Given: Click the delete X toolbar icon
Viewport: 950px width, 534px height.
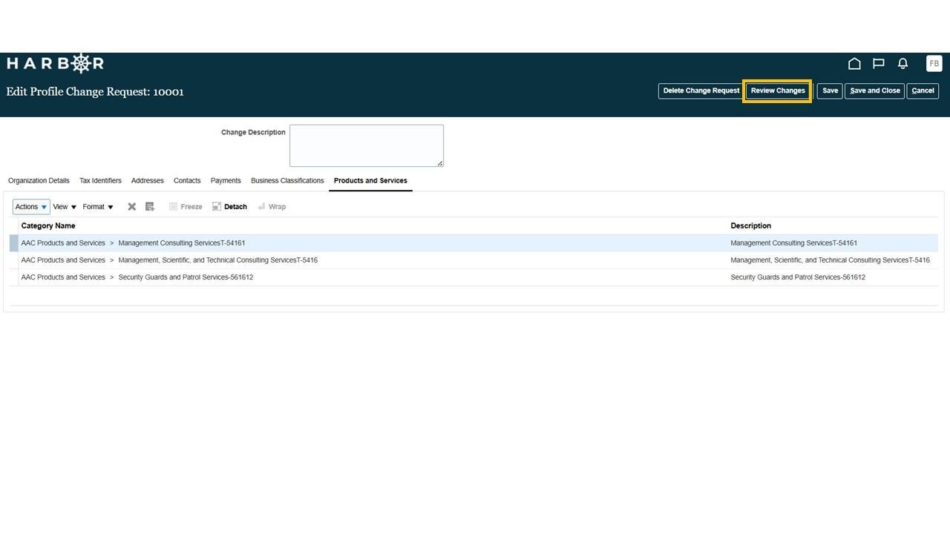Looking at the screenshot, I should point(132,207).
